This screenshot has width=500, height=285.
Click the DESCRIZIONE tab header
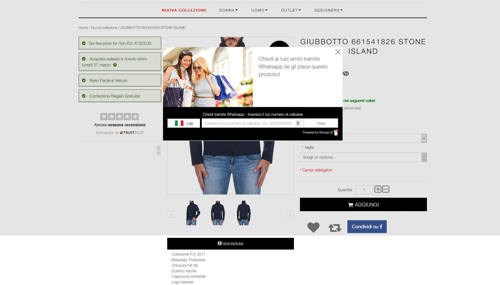pos(230,244)
